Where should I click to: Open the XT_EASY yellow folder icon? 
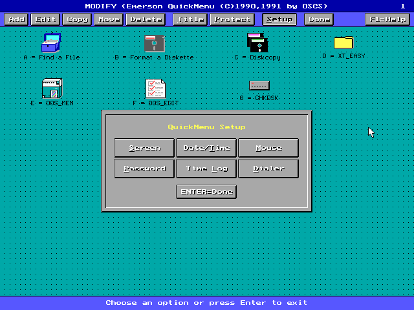coord(343,42)
